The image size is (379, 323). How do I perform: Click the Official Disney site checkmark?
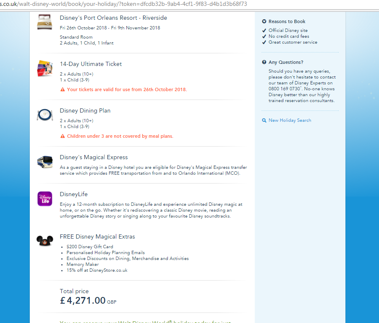click(264, 31)
